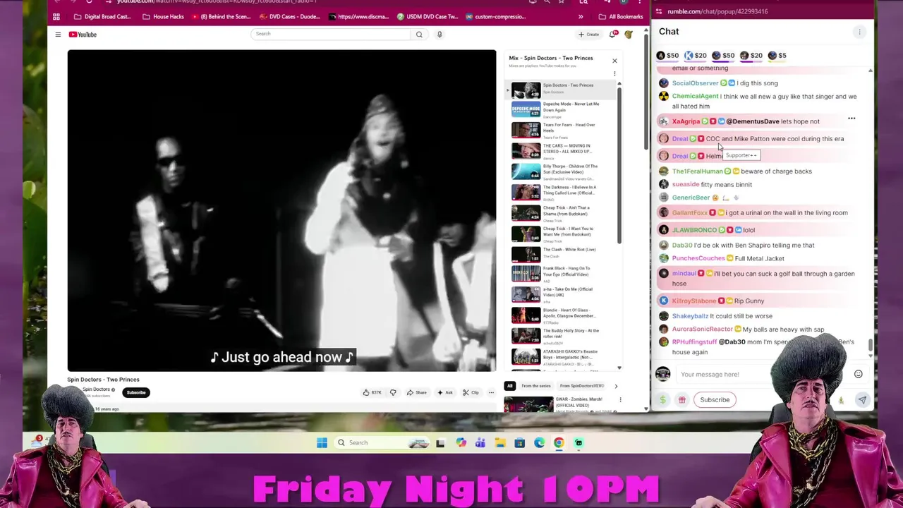Close the Spin Doctors mix playlist panel
The width and height of the screenshot is (903, 508).
(x=614, y=61)
